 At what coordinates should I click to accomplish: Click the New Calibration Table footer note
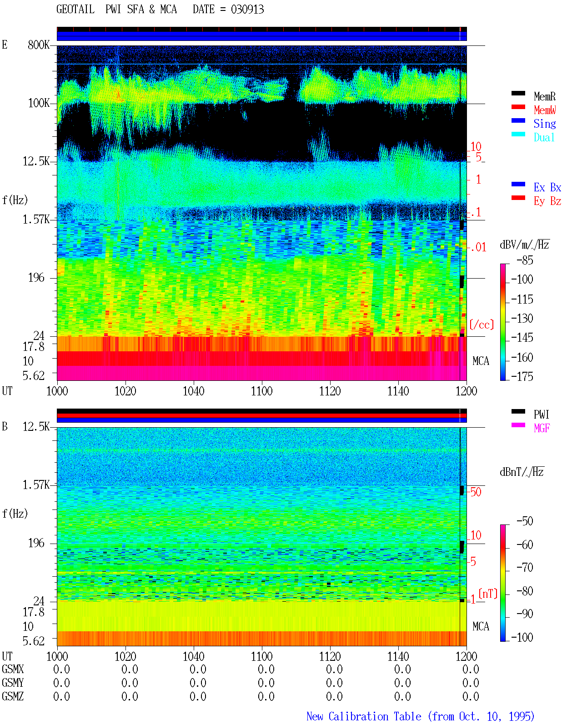coord(421,717)
